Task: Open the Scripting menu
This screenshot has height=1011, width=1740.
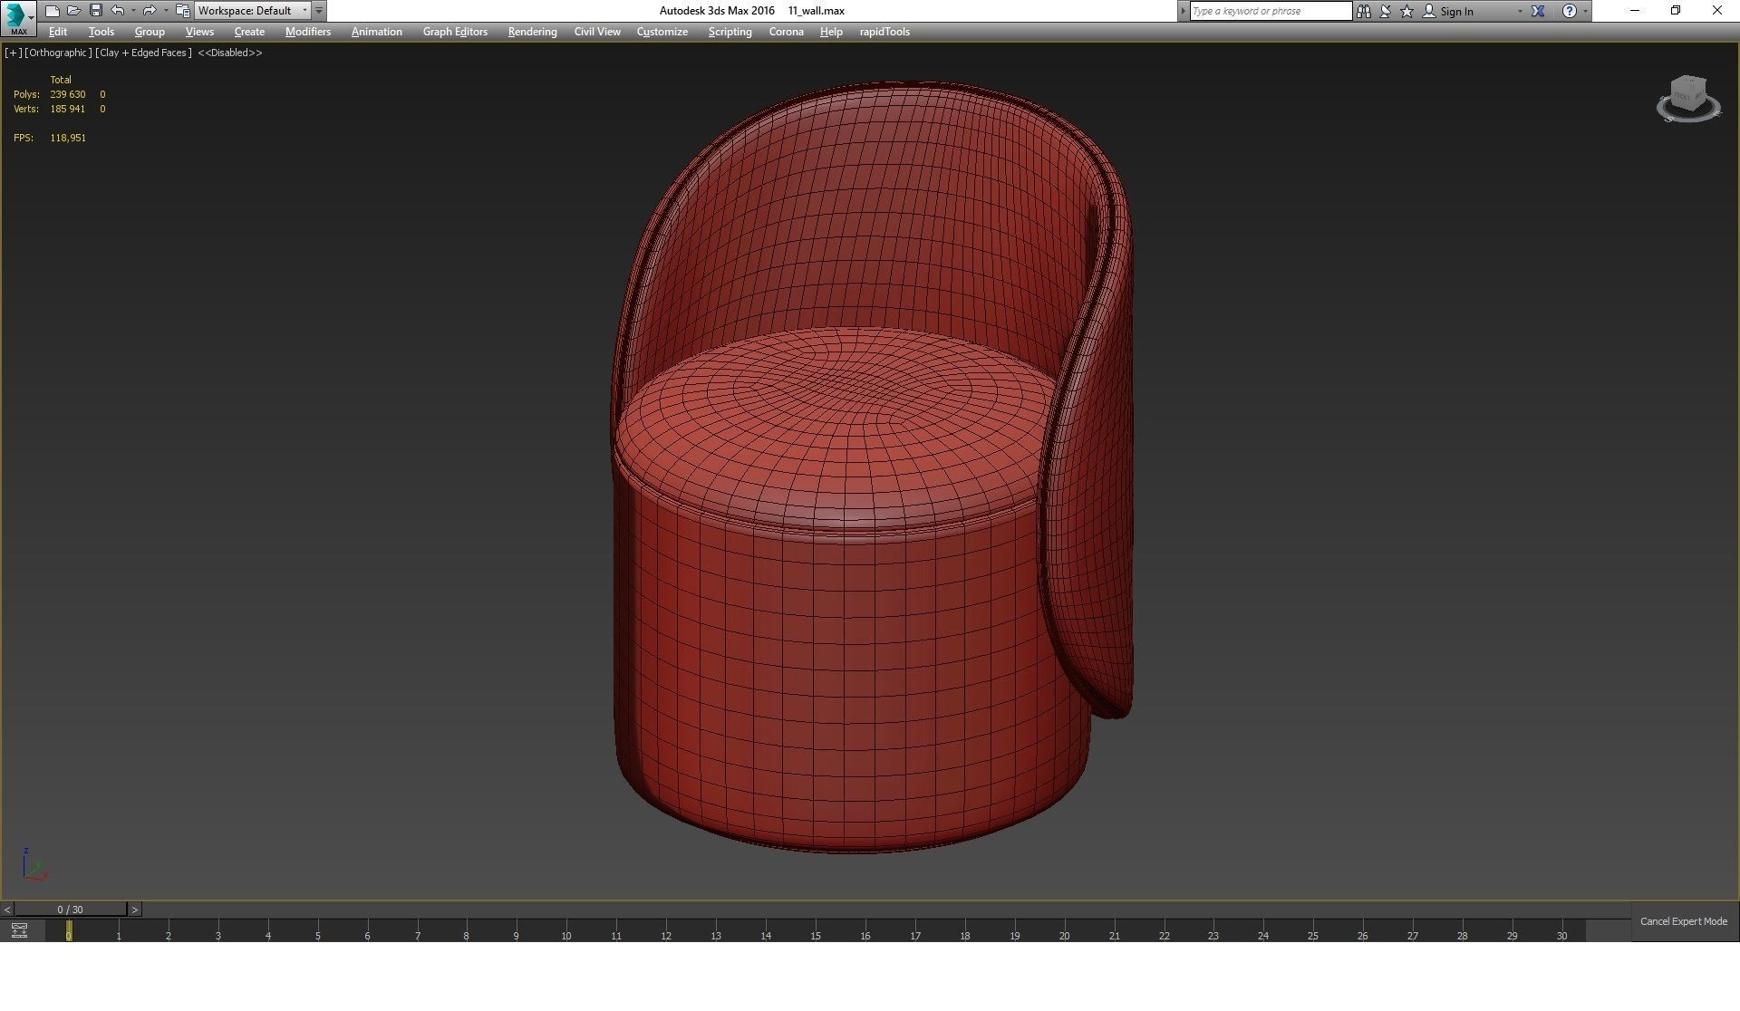Action: (x=730, y=32)
